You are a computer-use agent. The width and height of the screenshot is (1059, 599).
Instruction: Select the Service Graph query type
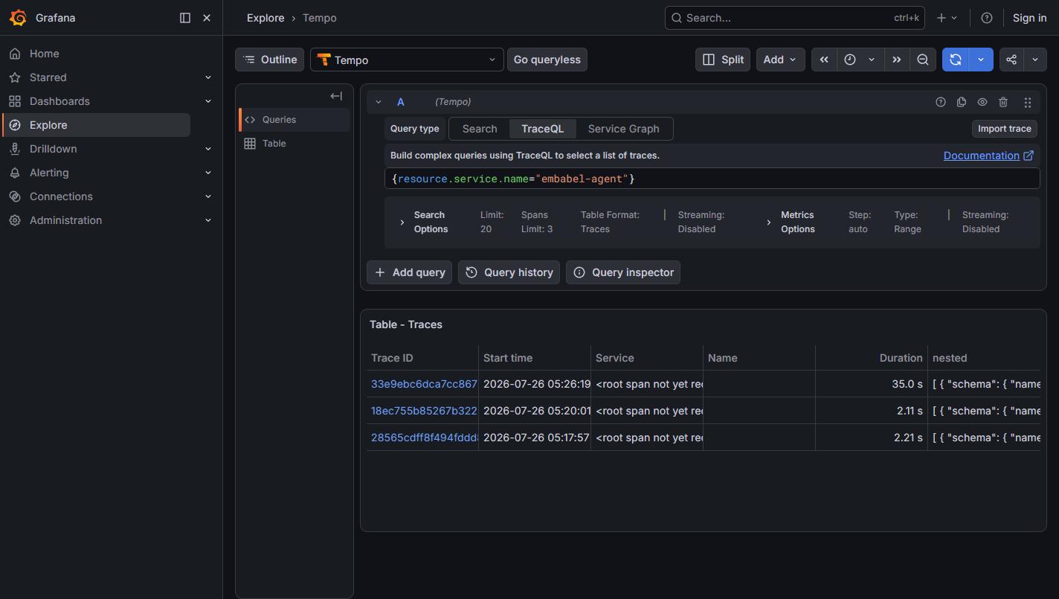pyautogui.click(x=623, y=129)
